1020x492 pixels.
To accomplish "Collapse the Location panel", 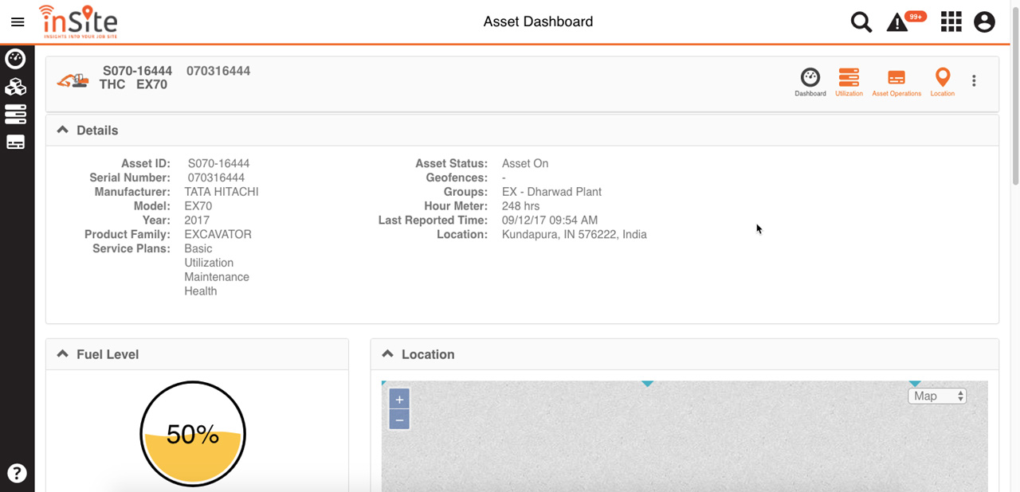I will coord(387,353).
